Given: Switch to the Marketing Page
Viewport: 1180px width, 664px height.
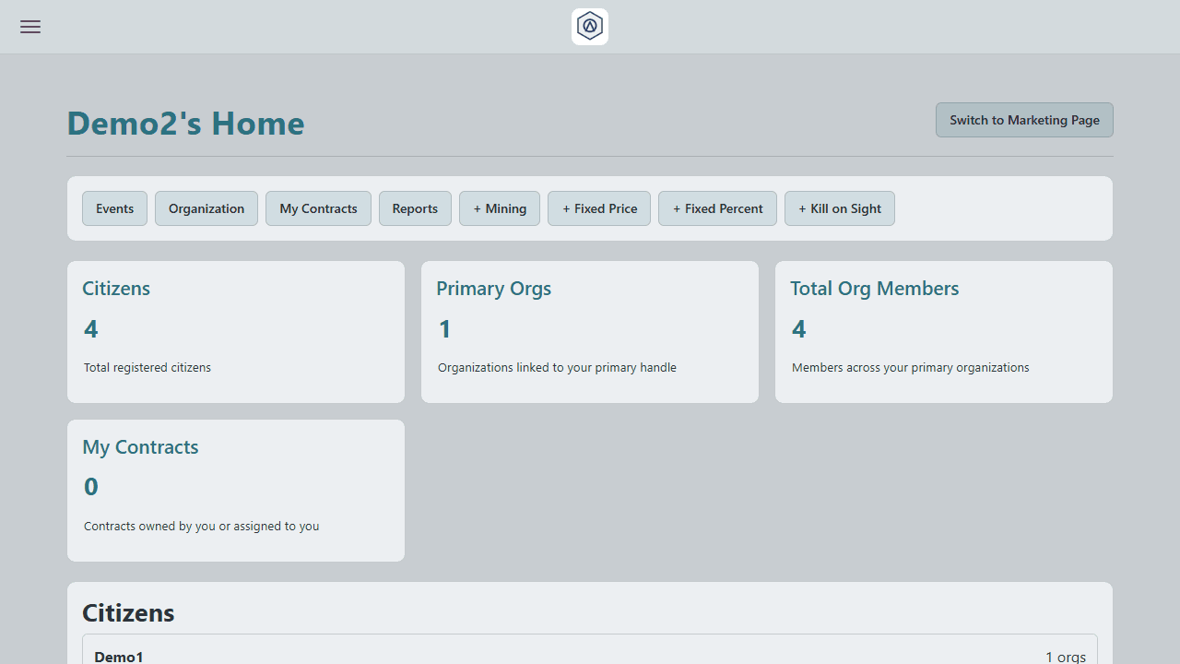Looking at the screenshot, I should coord(1023,119).
